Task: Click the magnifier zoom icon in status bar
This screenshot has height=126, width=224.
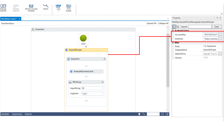Action: [144, 114]
